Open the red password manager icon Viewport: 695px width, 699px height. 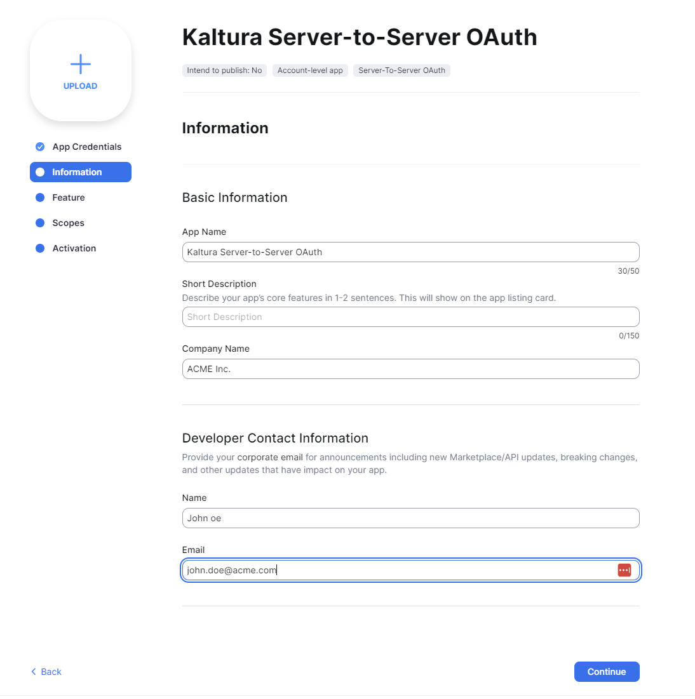pyautogui.click(x=624, y=570)
